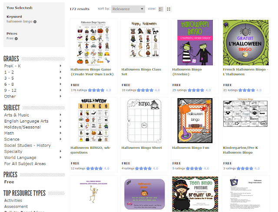
Task: Open Halloween Bingo Freebie purple thumbnail
Action: click(195, 42)
